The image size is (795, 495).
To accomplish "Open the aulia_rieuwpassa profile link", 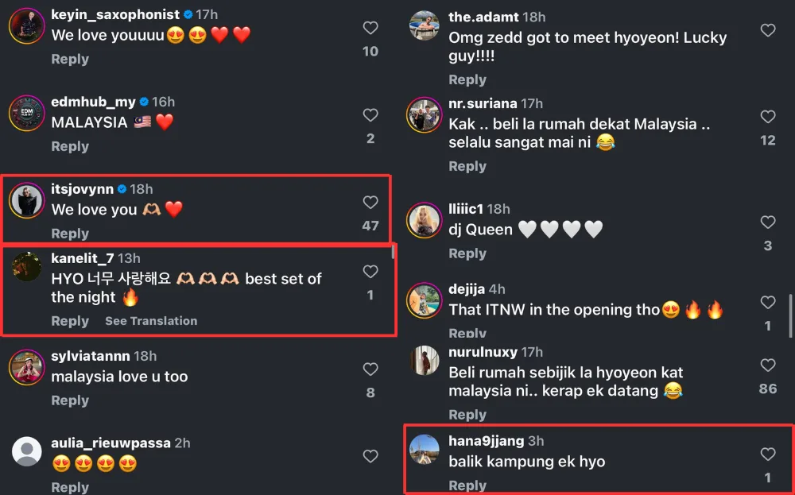I will click(111, 443).
